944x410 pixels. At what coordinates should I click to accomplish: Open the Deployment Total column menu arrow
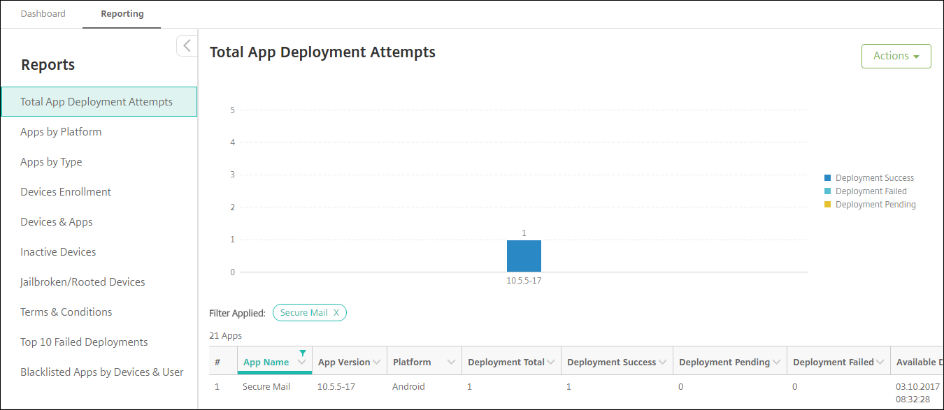click(551, 363)
